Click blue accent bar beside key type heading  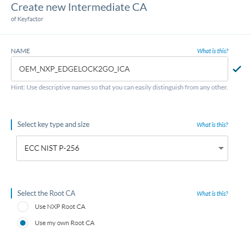(11, 125)
